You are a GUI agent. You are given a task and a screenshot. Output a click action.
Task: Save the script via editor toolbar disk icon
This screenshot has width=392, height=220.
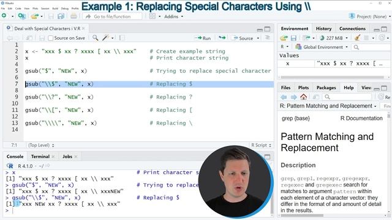[x=42, y=38]
